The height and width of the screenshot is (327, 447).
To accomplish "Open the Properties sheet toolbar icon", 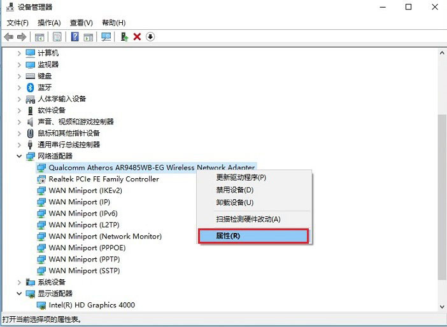I will point(57,37).
